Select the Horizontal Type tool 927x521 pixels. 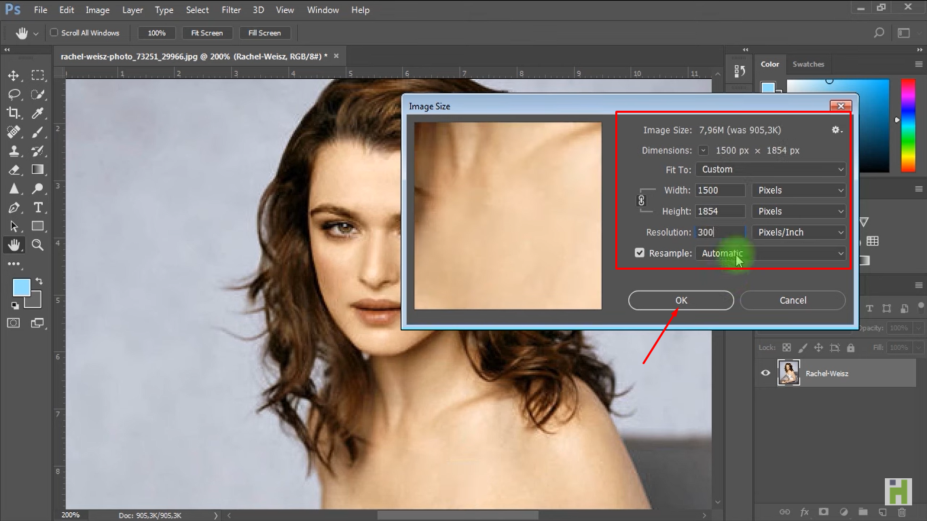[37, 207]
